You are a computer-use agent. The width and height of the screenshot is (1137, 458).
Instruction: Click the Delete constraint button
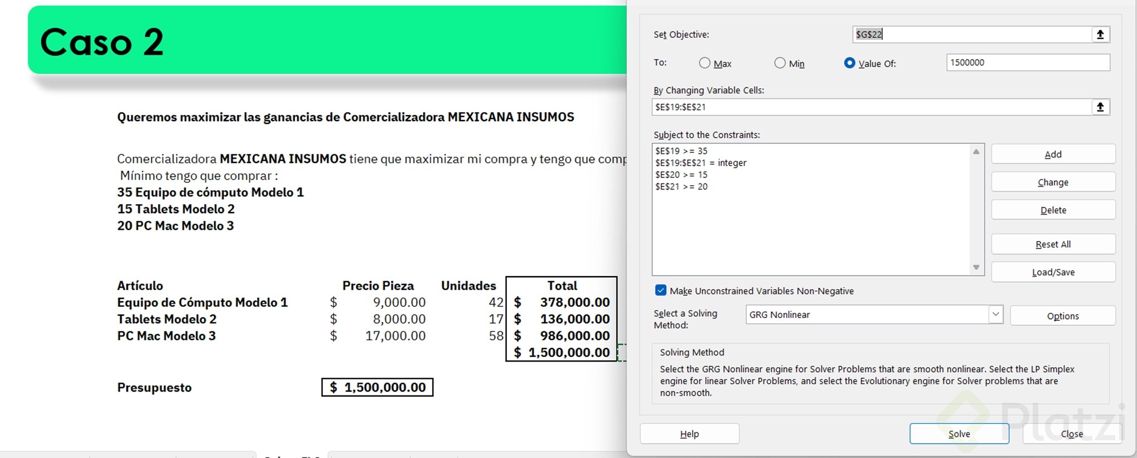1053,210
